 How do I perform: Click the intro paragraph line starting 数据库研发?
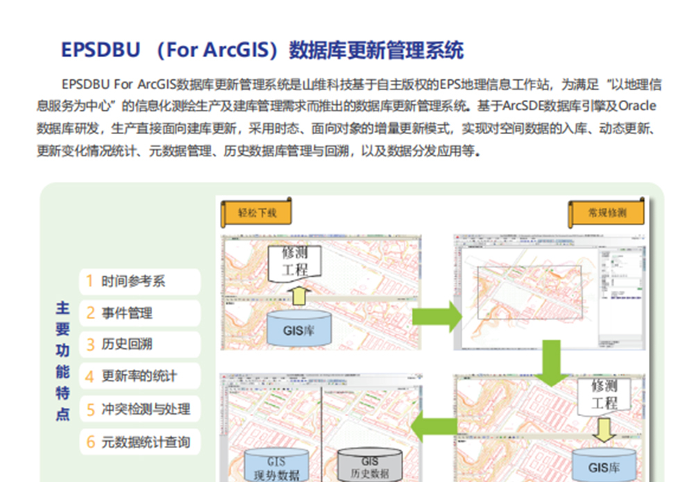point(346,128)
